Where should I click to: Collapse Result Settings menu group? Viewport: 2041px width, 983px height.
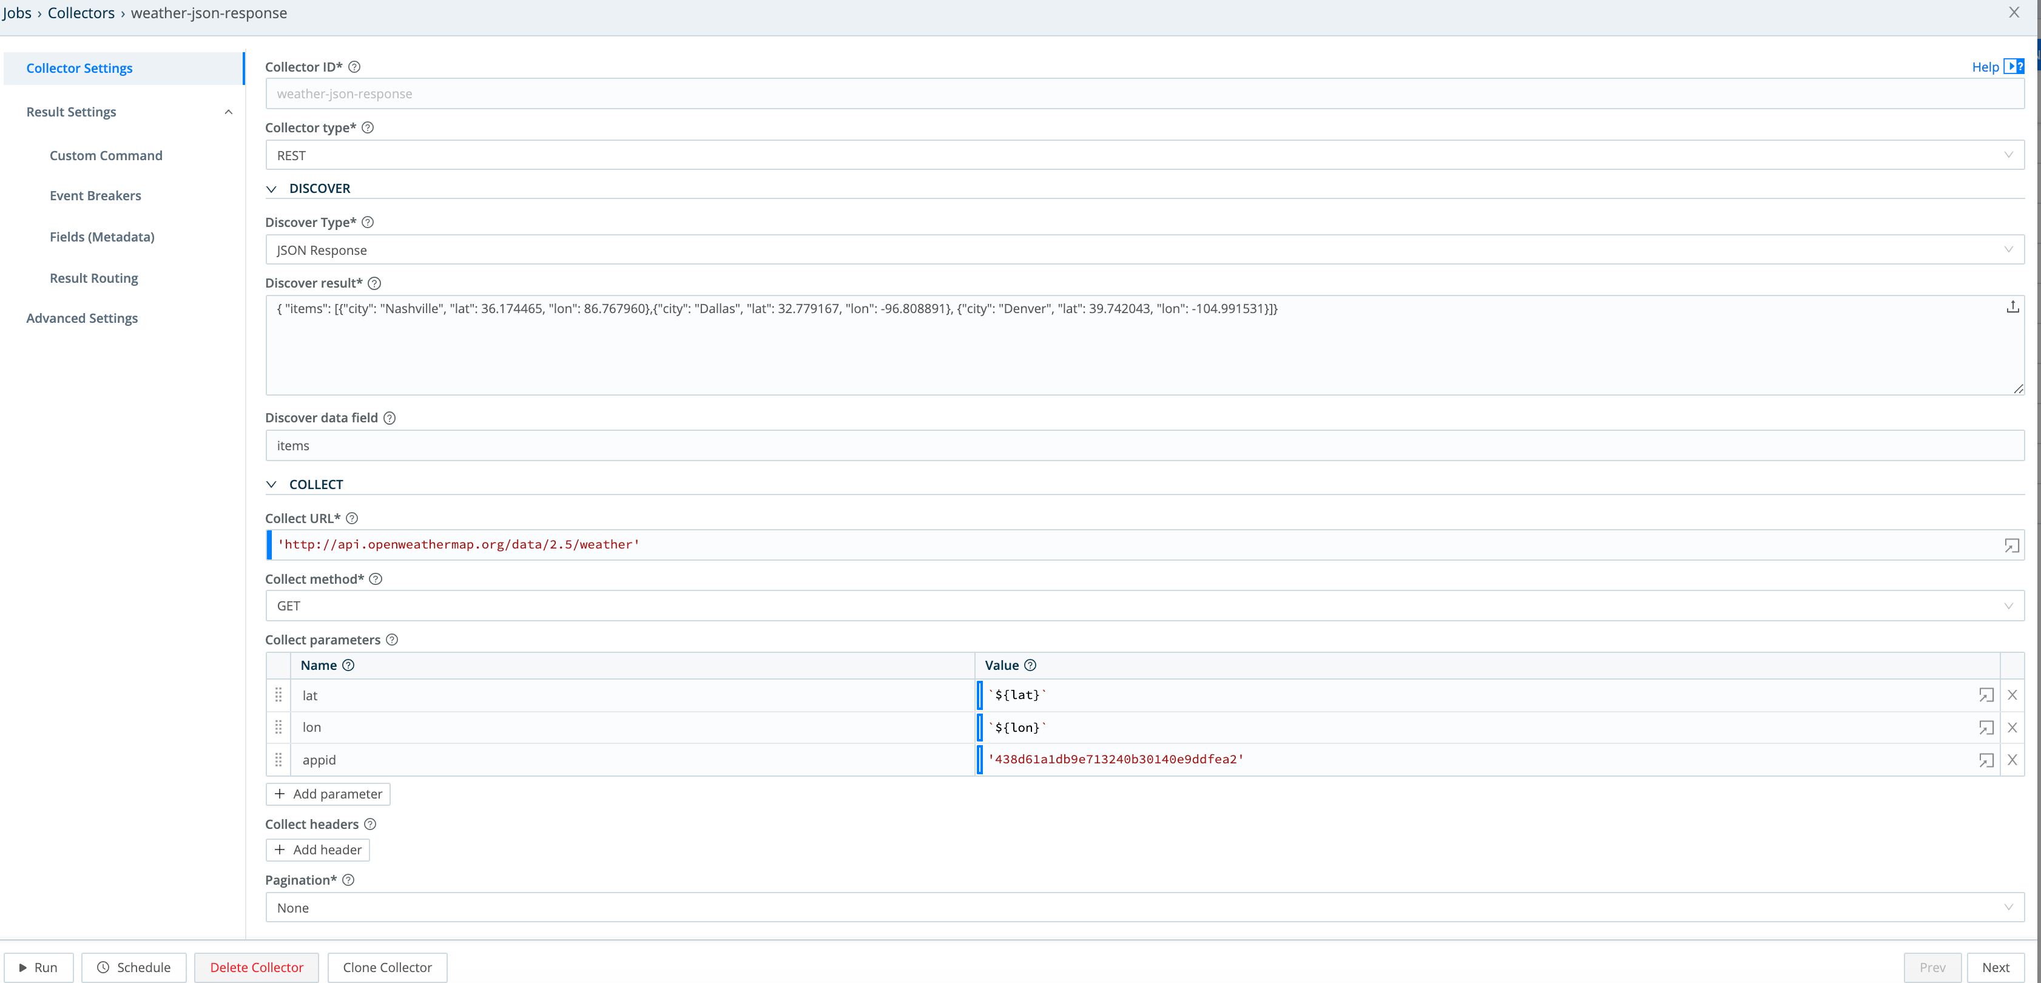coord(229,112)
